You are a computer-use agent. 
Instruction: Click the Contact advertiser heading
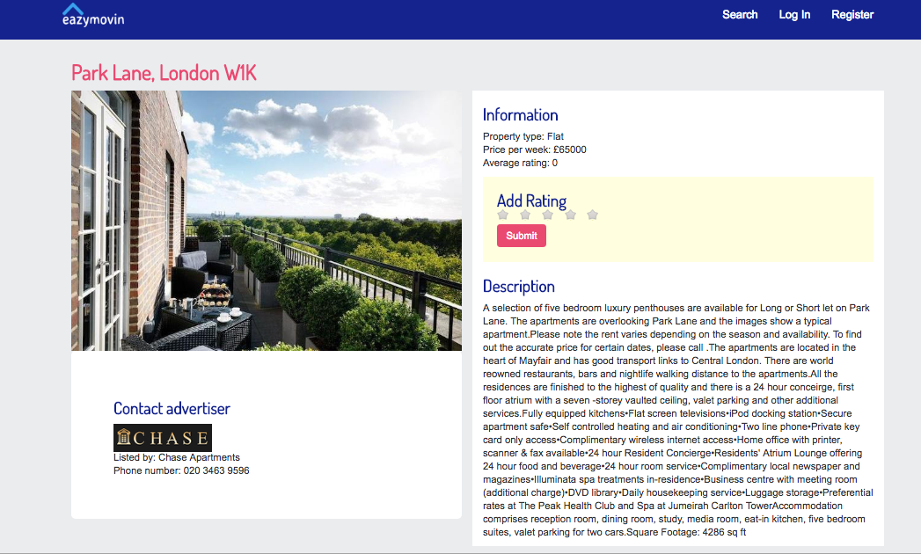point(172,408)
